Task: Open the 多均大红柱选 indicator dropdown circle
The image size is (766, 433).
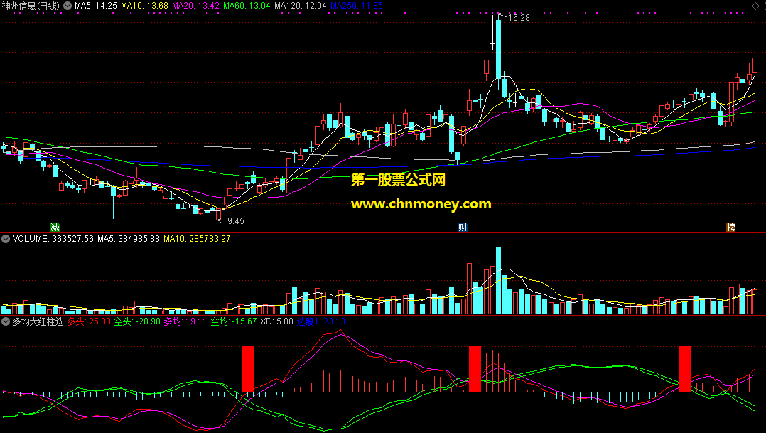Action: click(x=6, y=321)
